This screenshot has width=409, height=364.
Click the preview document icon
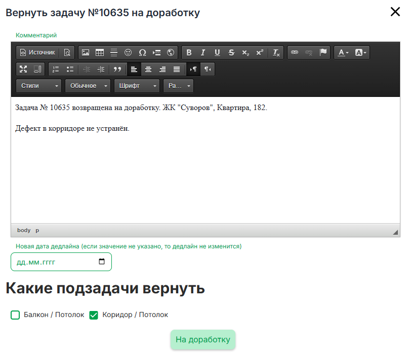pyautogui.click(x=67, y=53)
